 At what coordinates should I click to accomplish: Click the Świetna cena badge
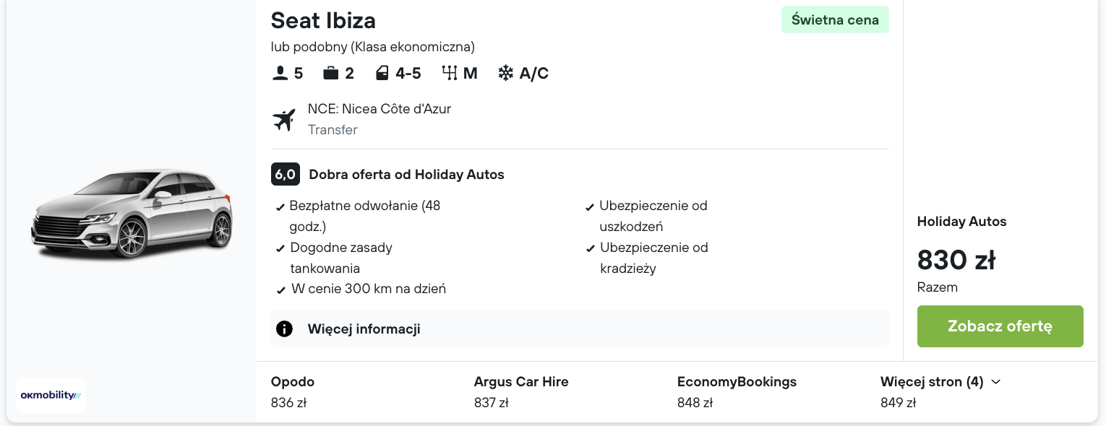coord(835,20)
